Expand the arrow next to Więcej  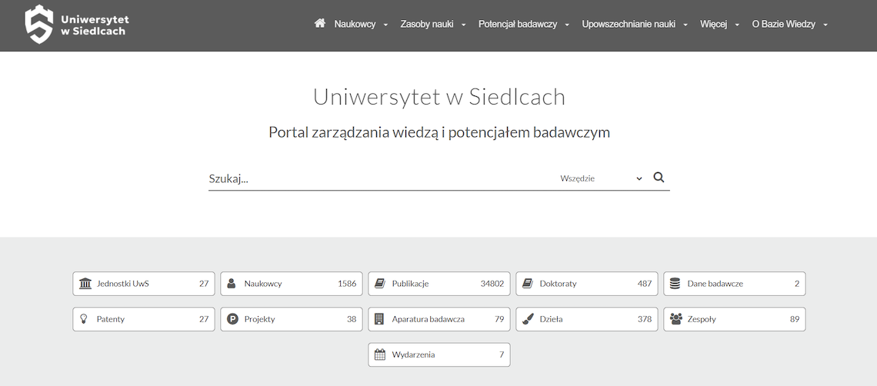tap(737, 25)
